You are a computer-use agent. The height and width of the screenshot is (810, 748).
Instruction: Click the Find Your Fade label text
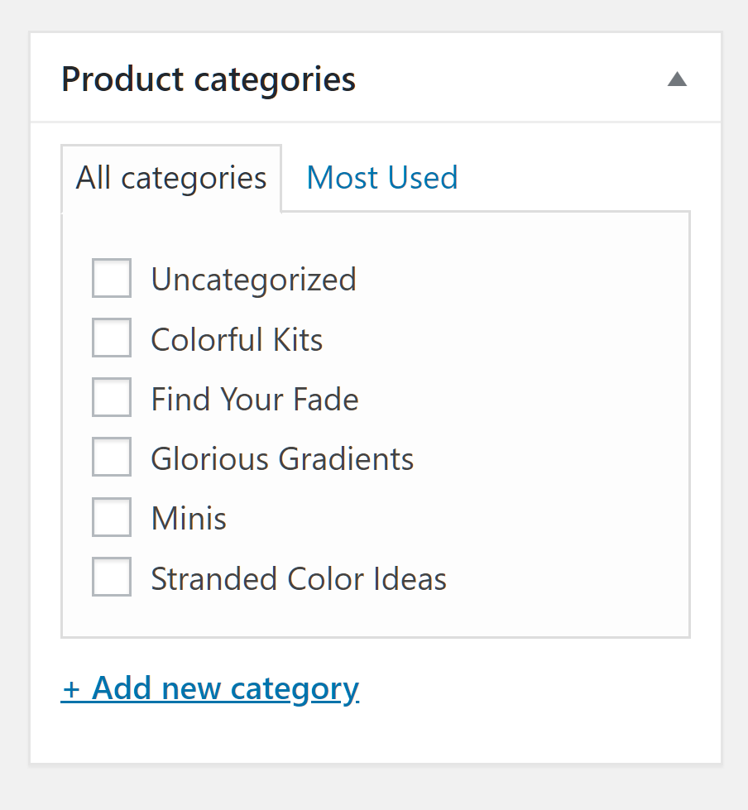pyautogui.click(x=255, y=400)
